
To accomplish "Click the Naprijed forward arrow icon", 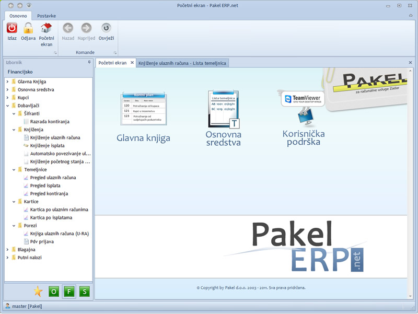I will [86, 28].
